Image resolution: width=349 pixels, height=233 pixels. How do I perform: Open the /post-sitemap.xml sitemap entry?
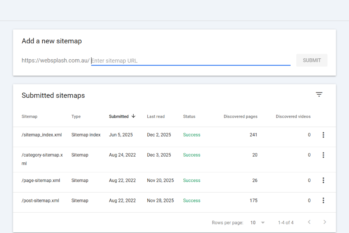40,201
